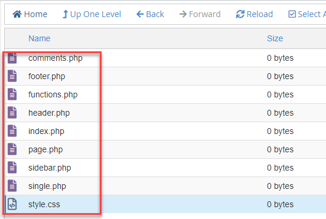This screenshot has width=326, height=219.
Task: Click the Up One Level label
Action: click(x=96, y=14)
